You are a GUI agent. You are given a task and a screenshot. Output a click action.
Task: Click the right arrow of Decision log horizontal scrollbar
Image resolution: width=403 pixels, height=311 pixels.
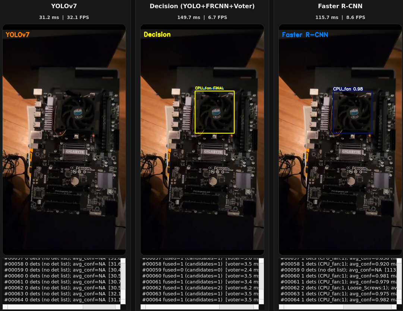(x=256, y=307)
